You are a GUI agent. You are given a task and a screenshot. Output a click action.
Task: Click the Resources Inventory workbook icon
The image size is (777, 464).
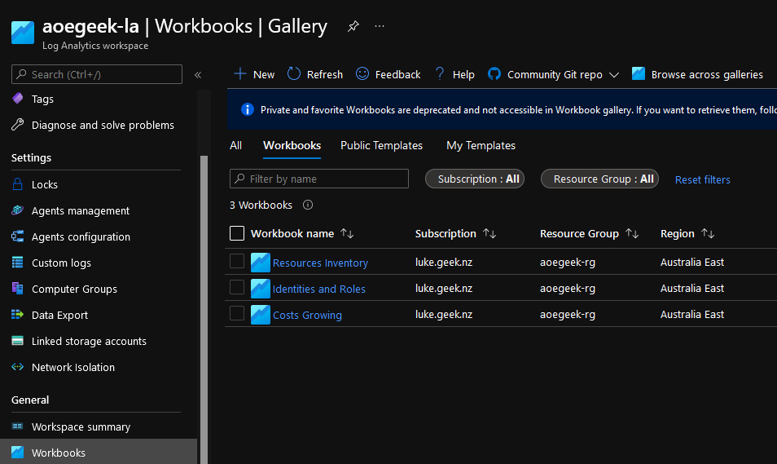[260, 263]
